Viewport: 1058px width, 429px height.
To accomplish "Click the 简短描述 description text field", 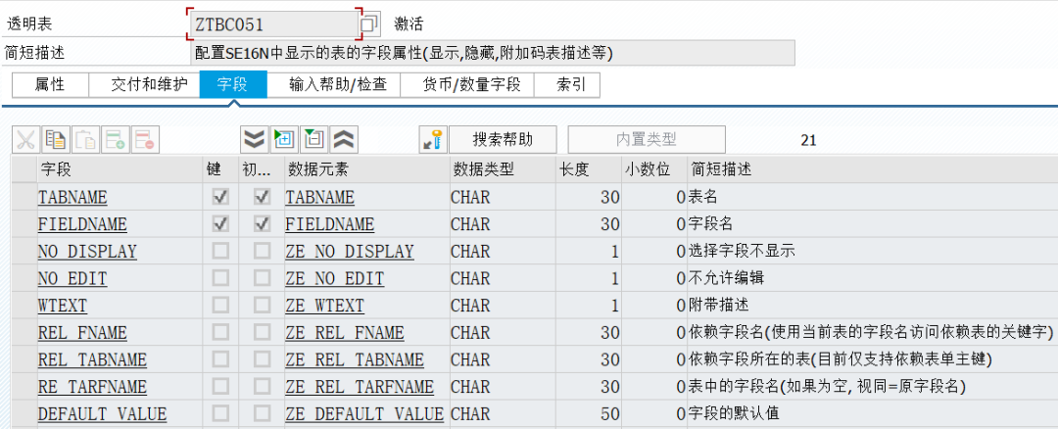I will (492, 53).
